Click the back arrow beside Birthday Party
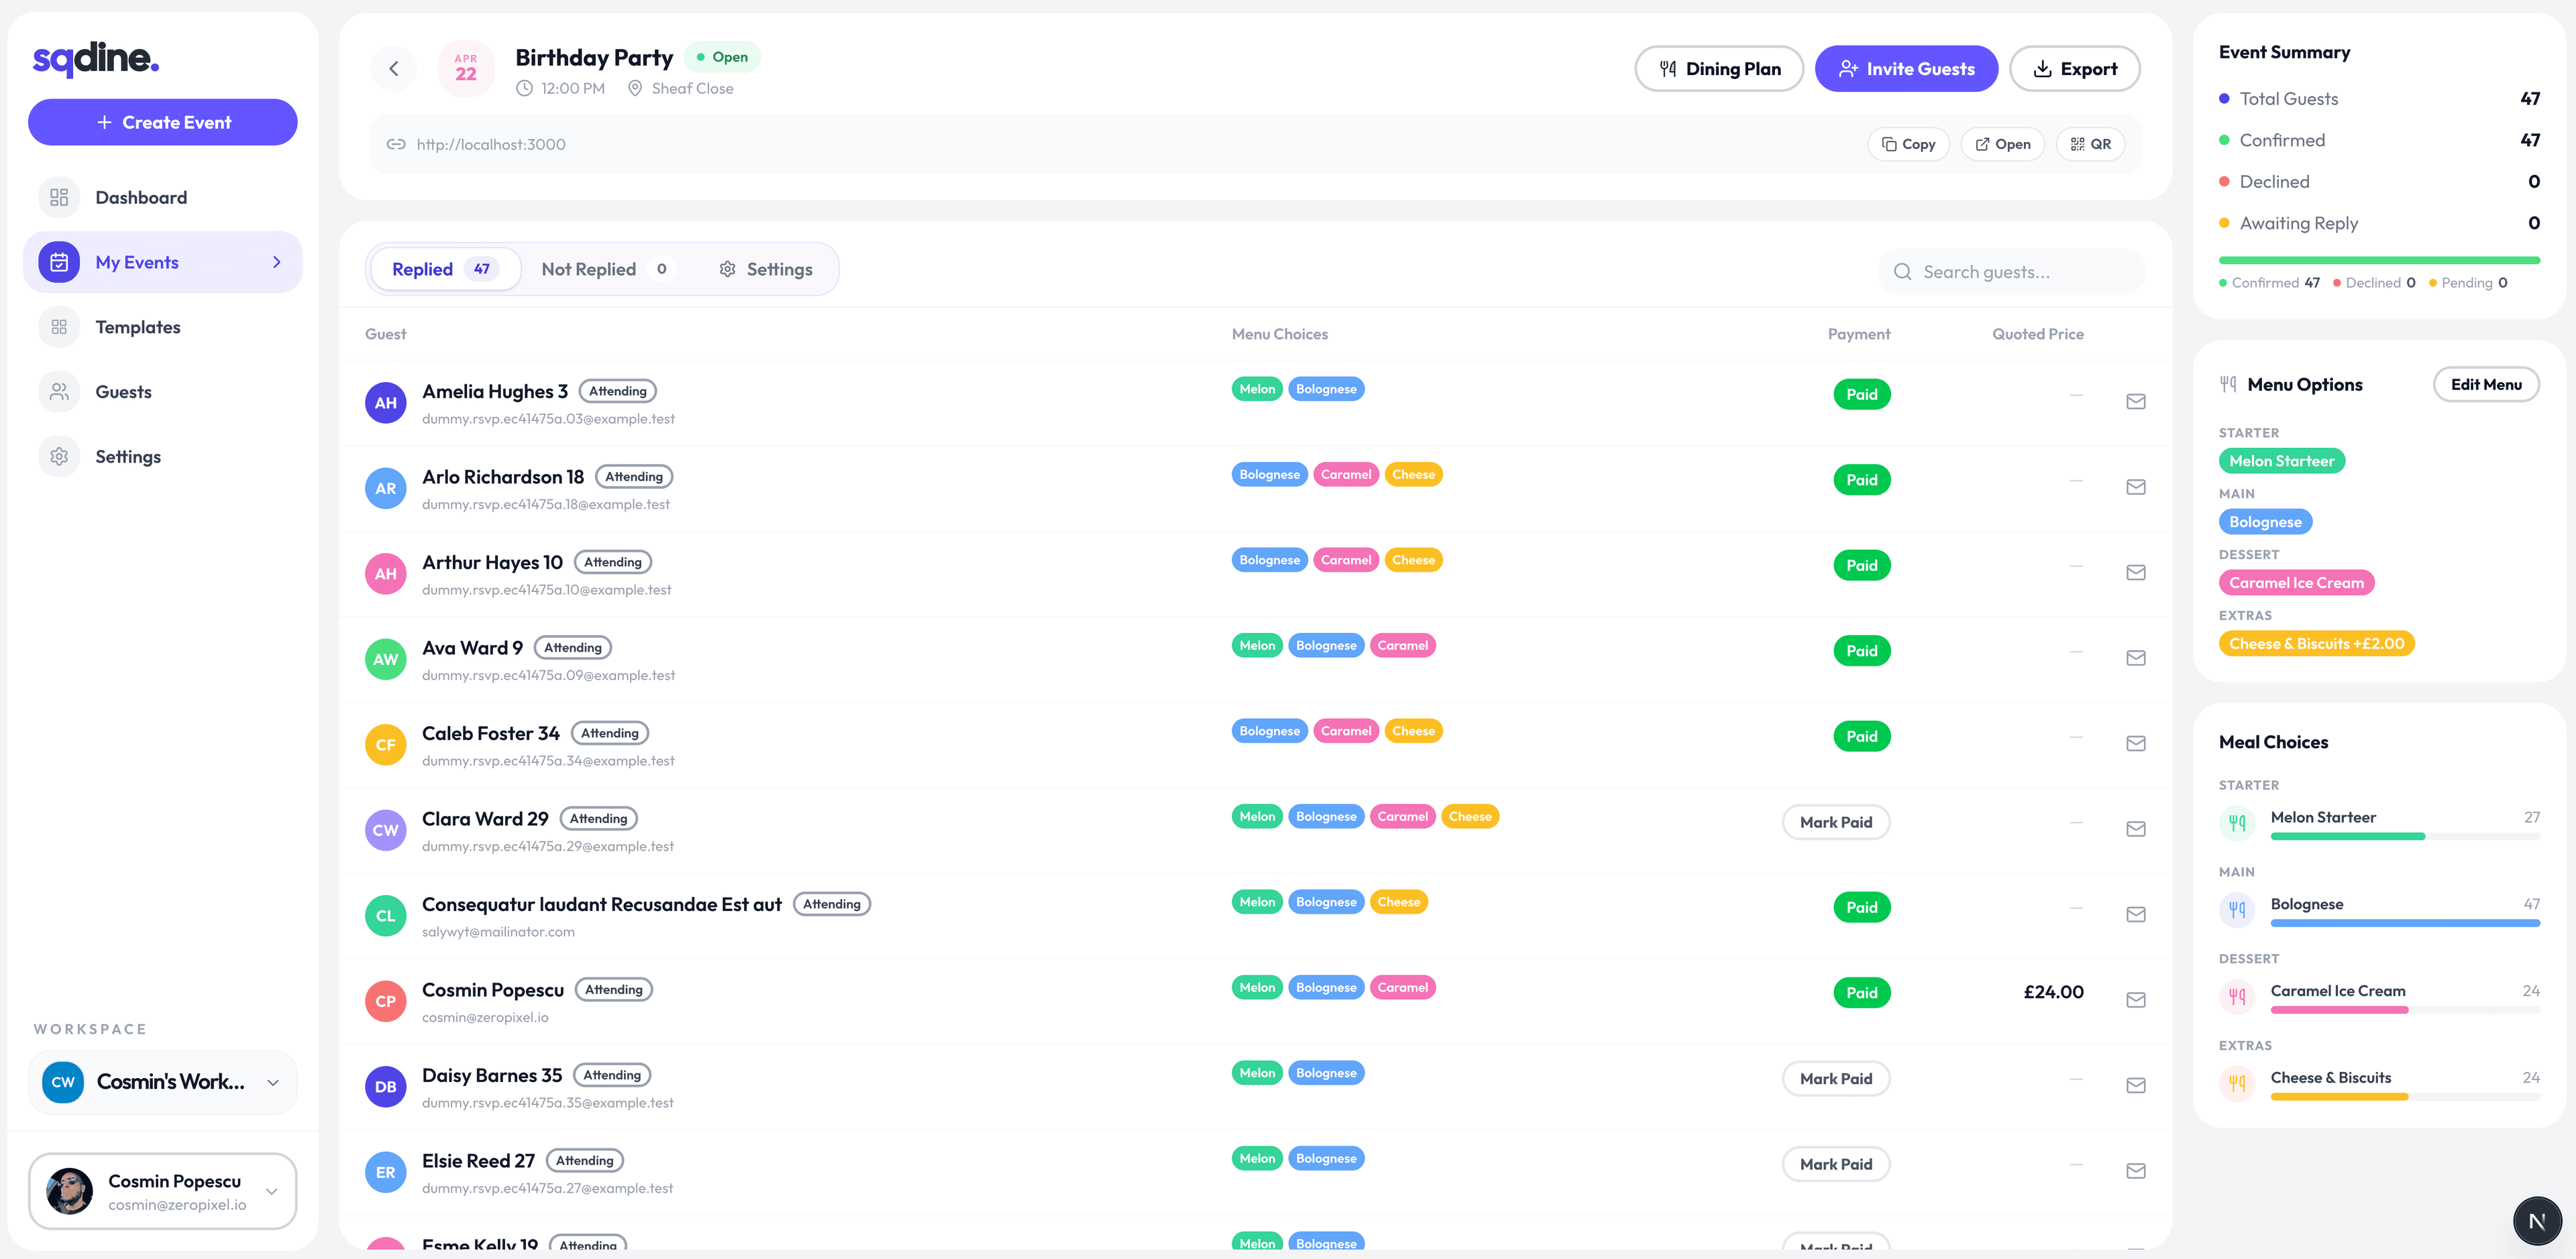 tap(393, 69)
